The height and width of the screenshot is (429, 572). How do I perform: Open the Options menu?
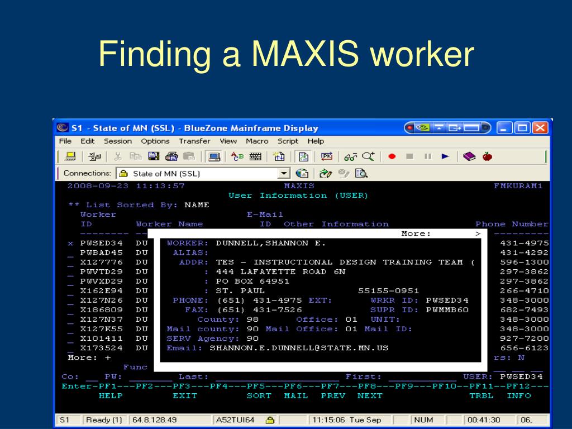pos(155,141)
